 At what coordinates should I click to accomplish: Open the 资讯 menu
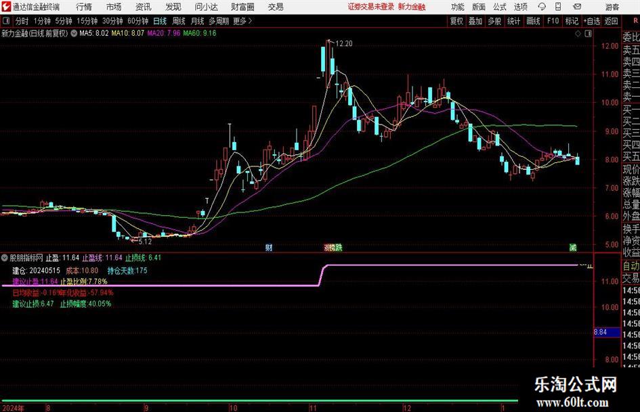click(144, 7)
